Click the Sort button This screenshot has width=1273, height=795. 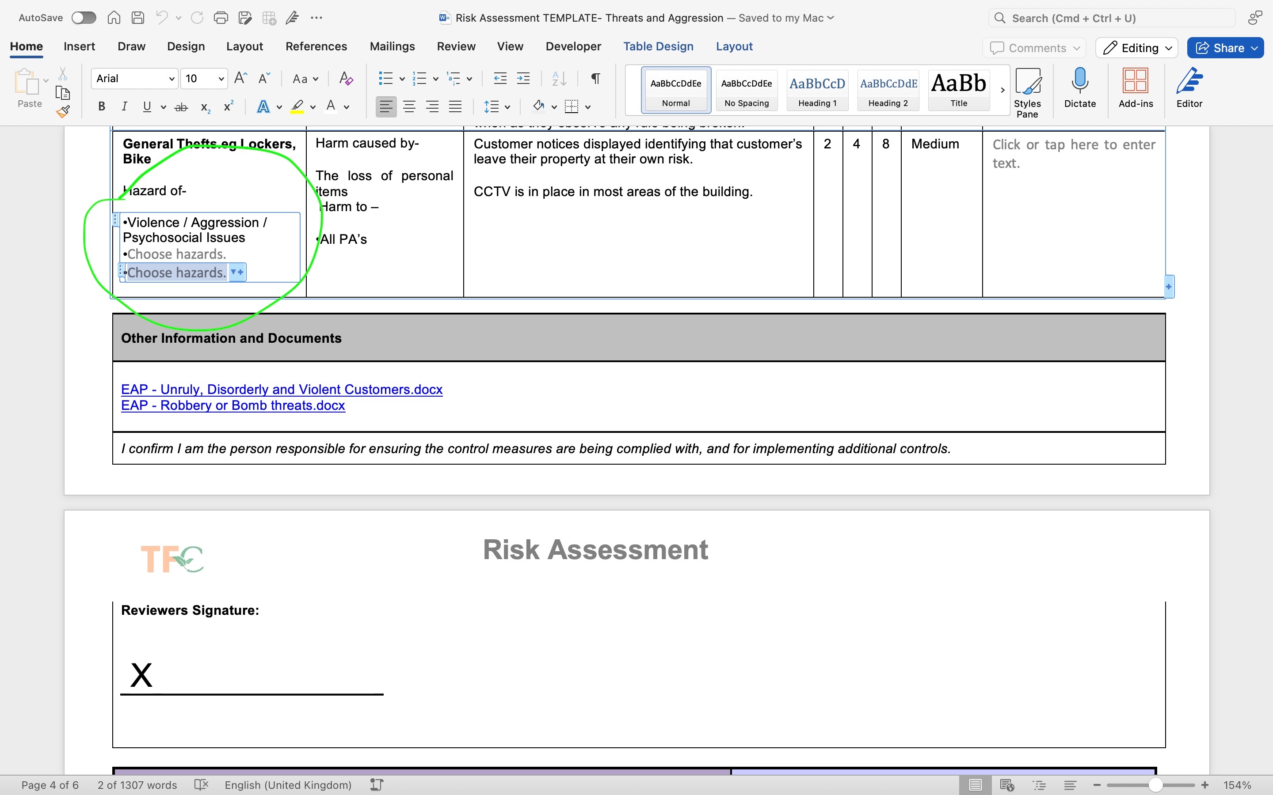click(559, 78)
